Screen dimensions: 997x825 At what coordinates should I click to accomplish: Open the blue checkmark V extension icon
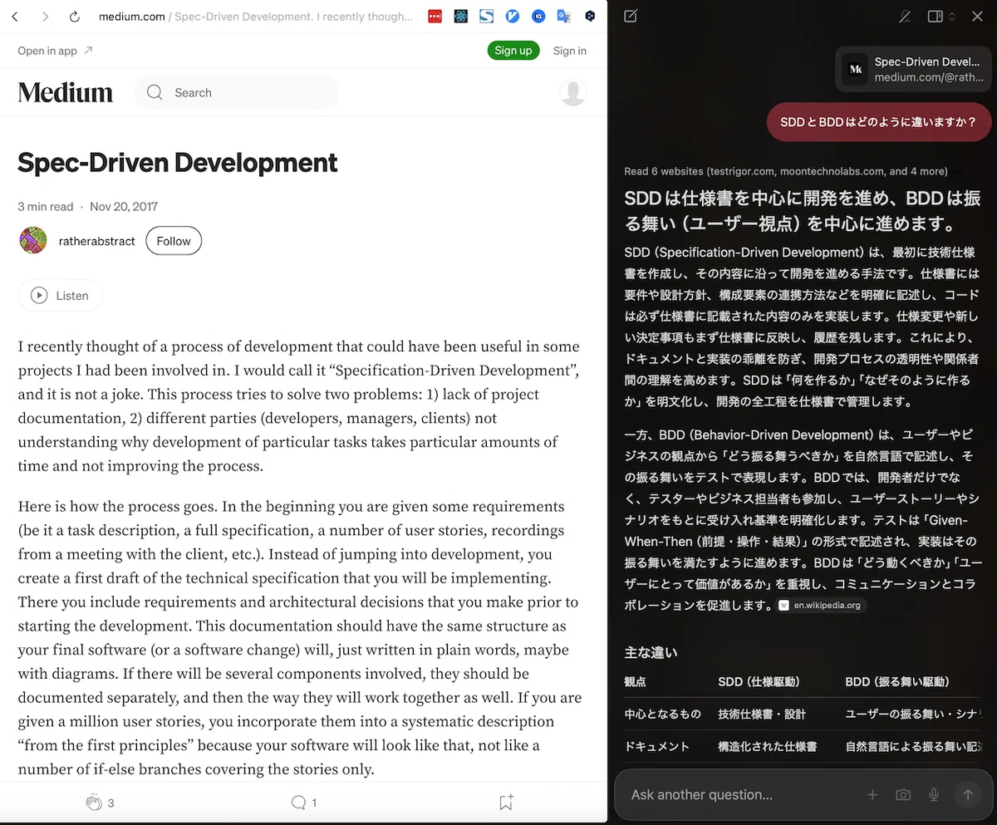tap(513, 17)
